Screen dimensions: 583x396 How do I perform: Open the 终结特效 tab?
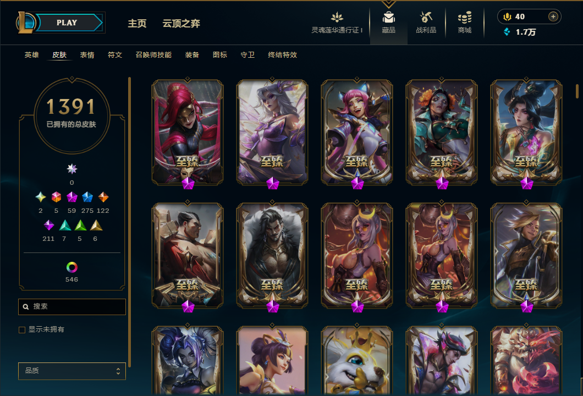(282, 55)
